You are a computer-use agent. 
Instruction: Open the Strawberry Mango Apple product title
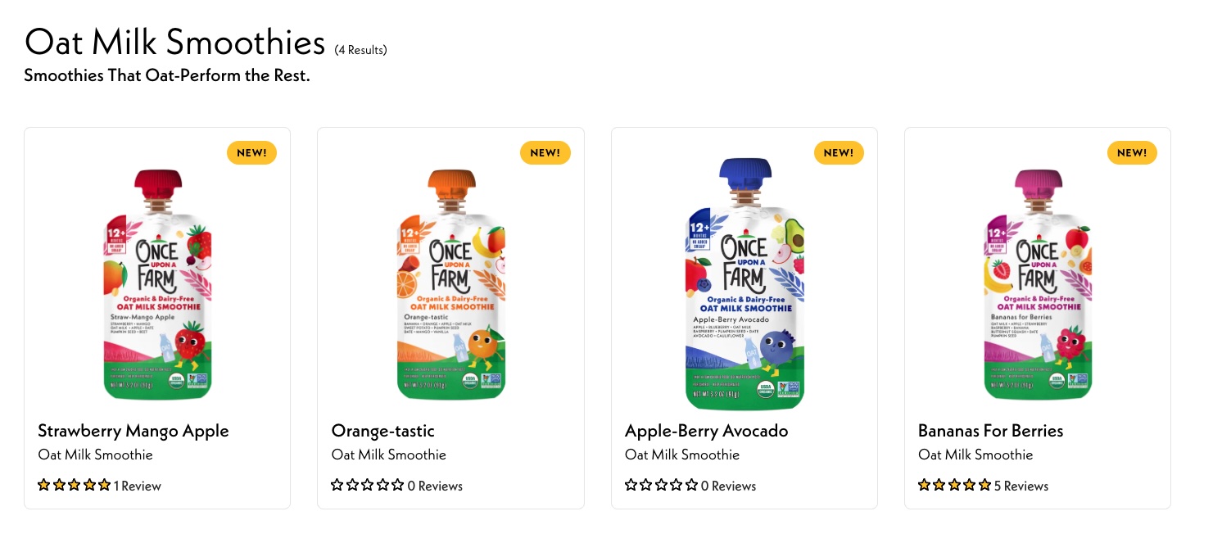pos(134,431)
